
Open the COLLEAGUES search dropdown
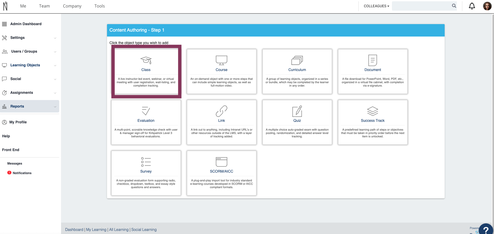(376, 6)
